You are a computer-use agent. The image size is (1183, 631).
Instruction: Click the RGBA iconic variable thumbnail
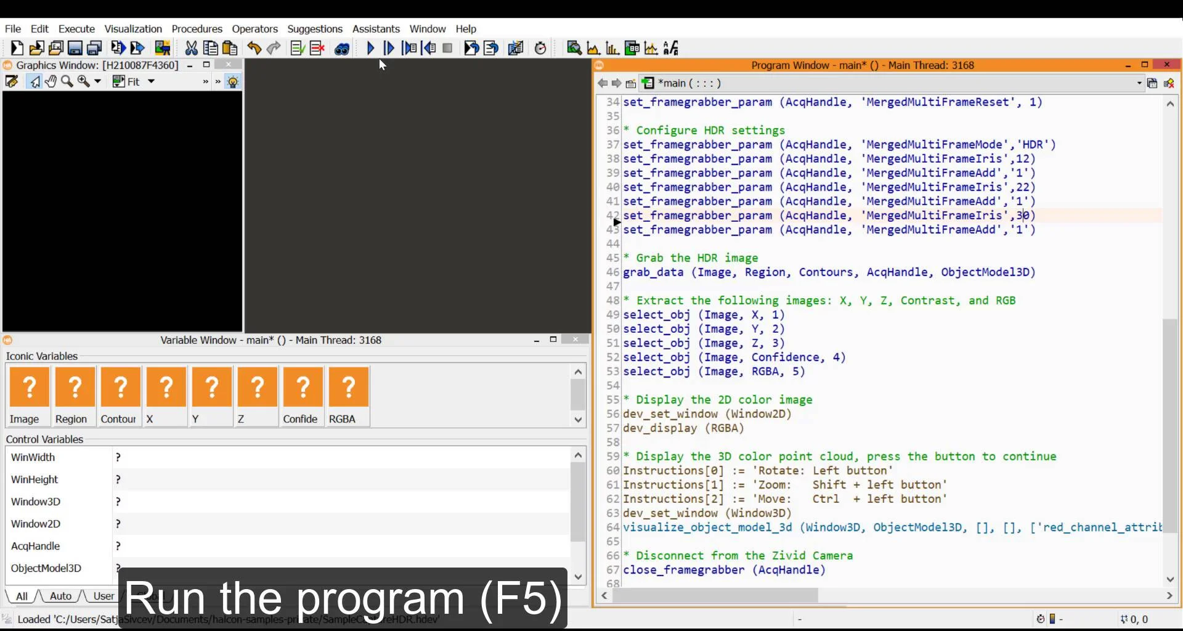349,388
